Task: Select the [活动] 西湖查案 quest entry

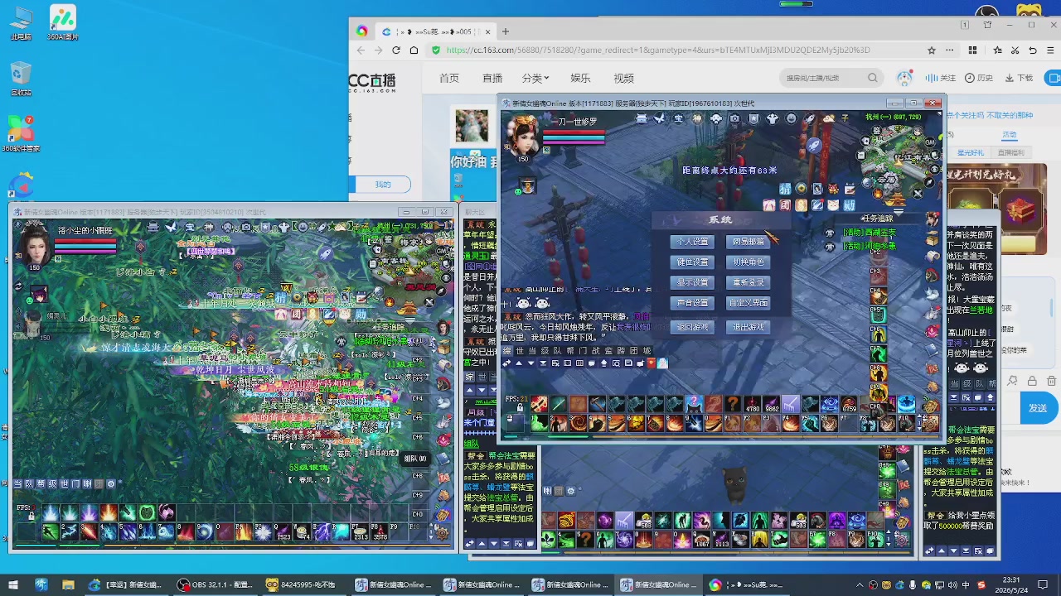Action: point(870,233)
